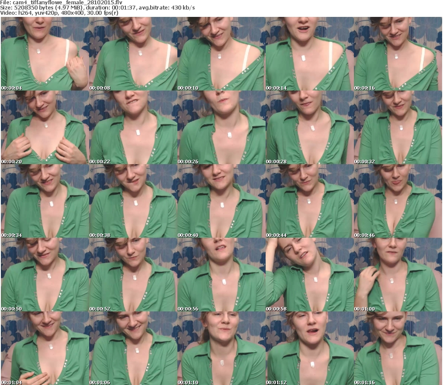Select the File name header line
Image resolution: width=443 pixels, height=385 pixels.
point(61,3)
